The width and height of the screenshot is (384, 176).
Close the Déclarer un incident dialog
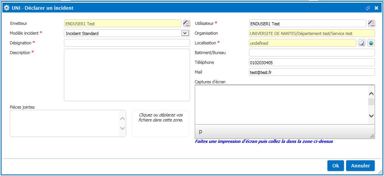click(377, 8)
